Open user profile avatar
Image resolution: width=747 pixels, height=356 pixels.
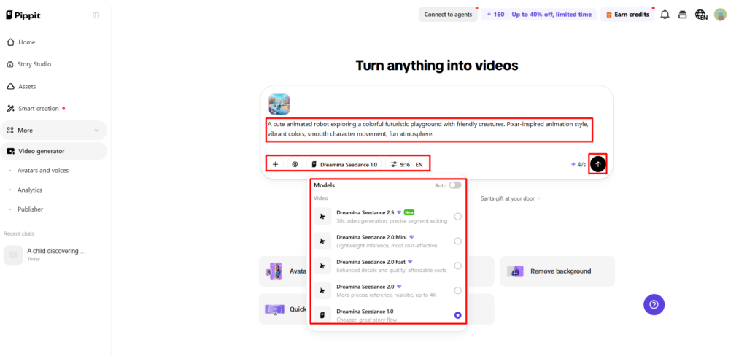tap(720, 15)
